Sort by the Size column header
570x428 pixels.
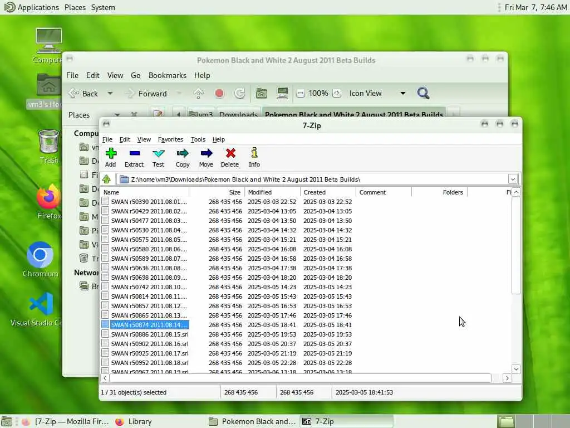point(217,192)
